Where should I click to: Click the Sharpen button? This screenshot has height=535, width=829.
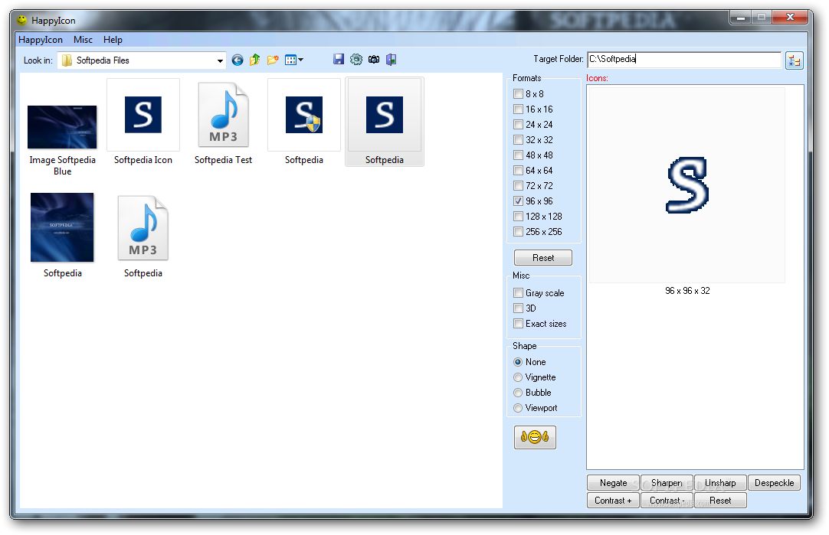[x=667, y=483]
